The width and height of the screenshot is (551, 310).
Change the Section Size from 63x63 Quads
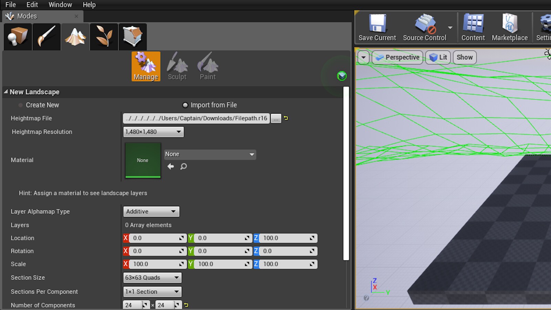[152, 278]
